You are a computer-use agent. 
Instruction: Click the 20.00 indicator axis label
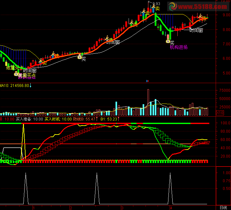click(x=225, y=156)
